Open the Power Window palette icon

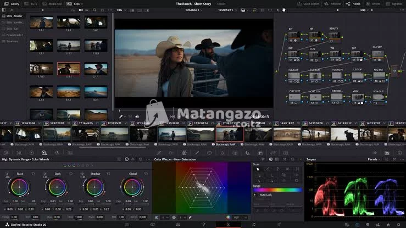[x=209, y=153]
